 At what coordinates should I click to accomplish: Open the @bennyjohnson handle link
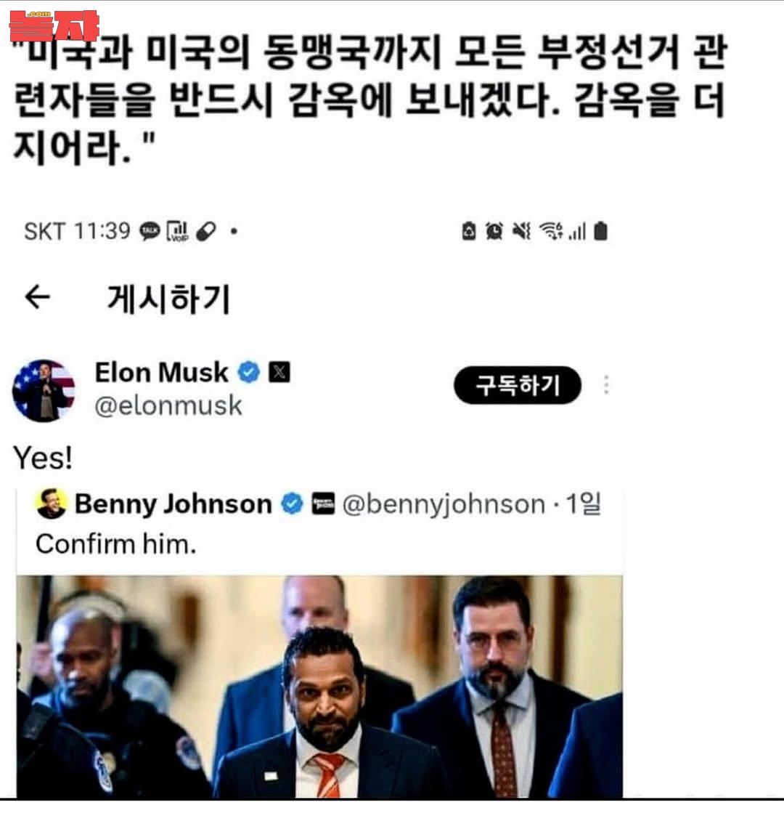[x=444, y=504]
